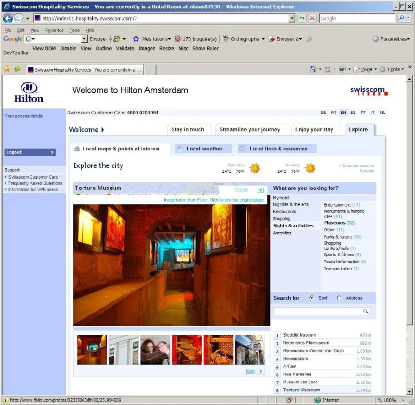The width and height of the screenshot is (415, 405).
Task: Click the Stop loading red X icon
Action: click(x=312, y=18)
